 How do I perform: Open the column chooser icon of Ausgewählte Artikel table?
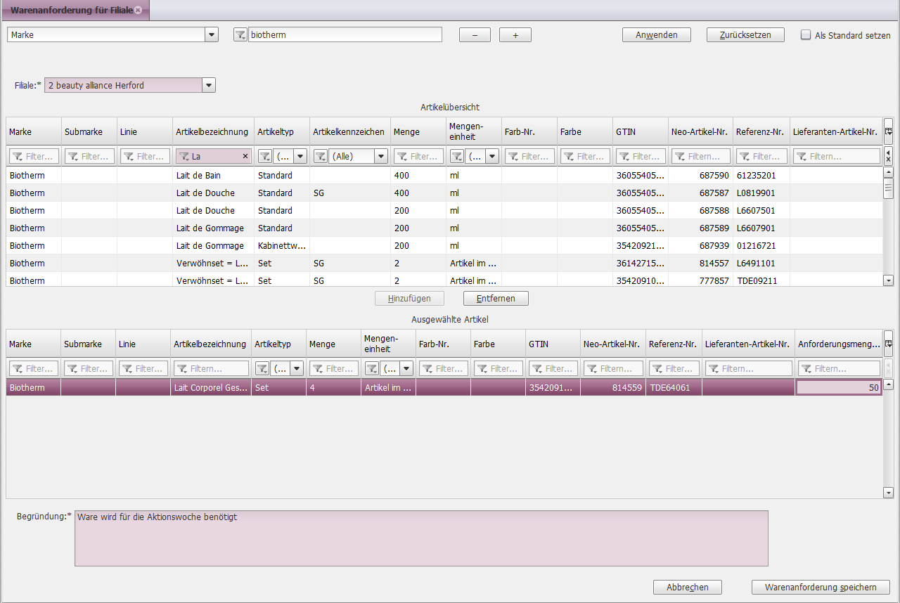pos(888,344)
